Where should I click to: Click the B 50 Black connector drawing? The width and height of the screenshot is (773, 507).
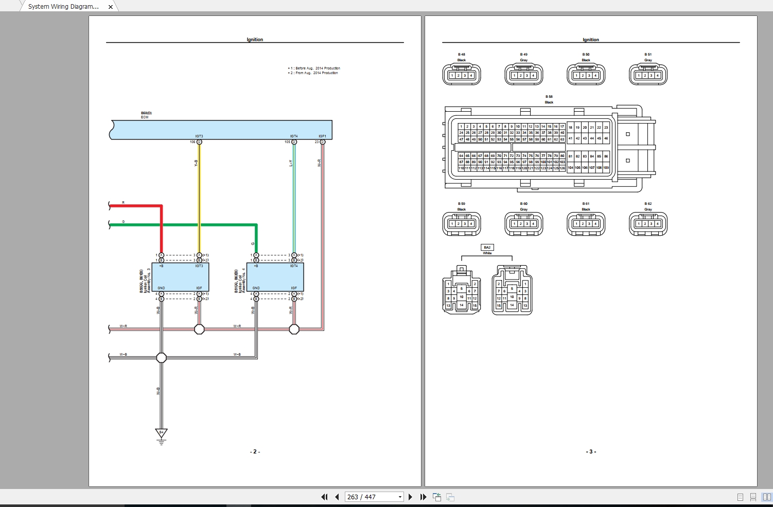coord(586,75)
